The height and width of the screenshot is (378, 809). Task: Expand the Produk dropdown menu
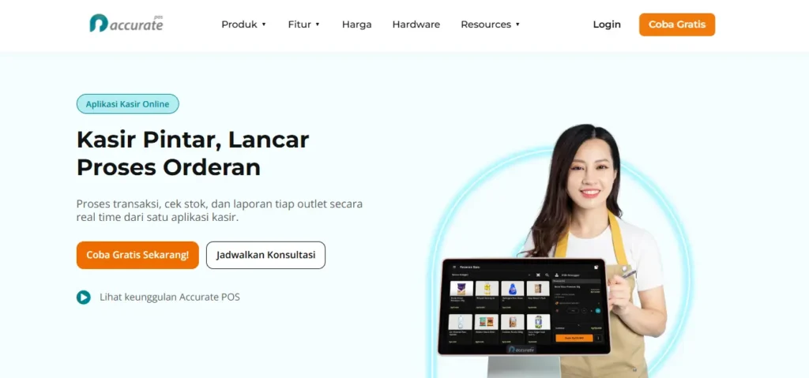(244, 24)
